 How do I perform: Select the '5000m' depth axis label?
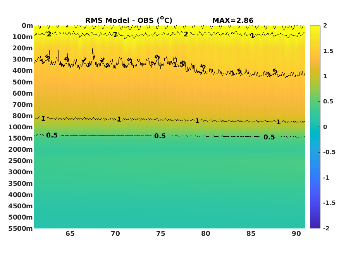point(21,217)
